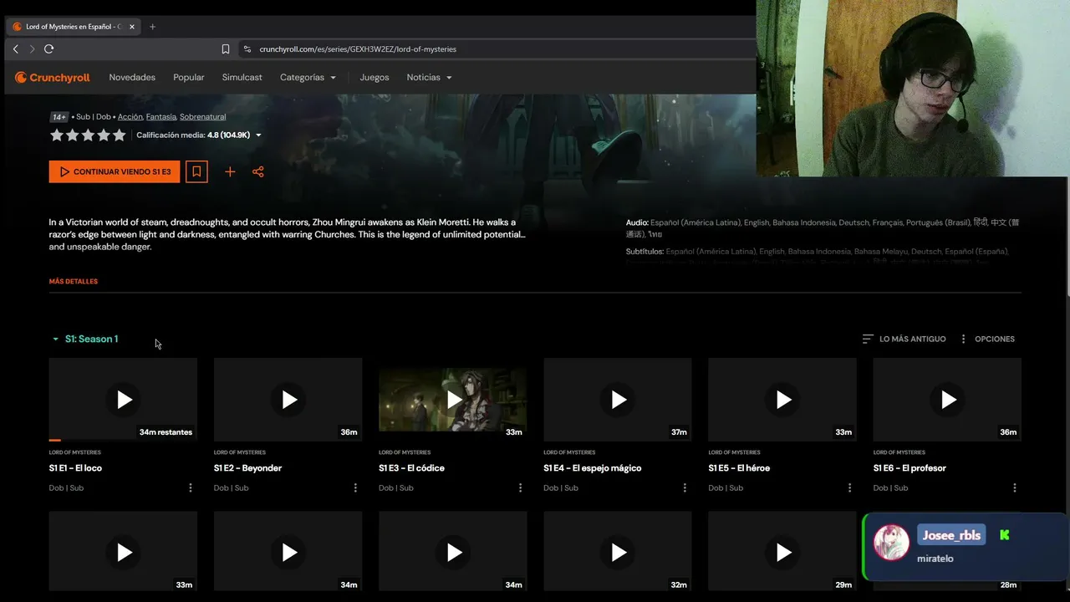This screenshot has width=1070, height=602.
Task: Change sort order from Lo más antiguo
Action: point(904,339)
